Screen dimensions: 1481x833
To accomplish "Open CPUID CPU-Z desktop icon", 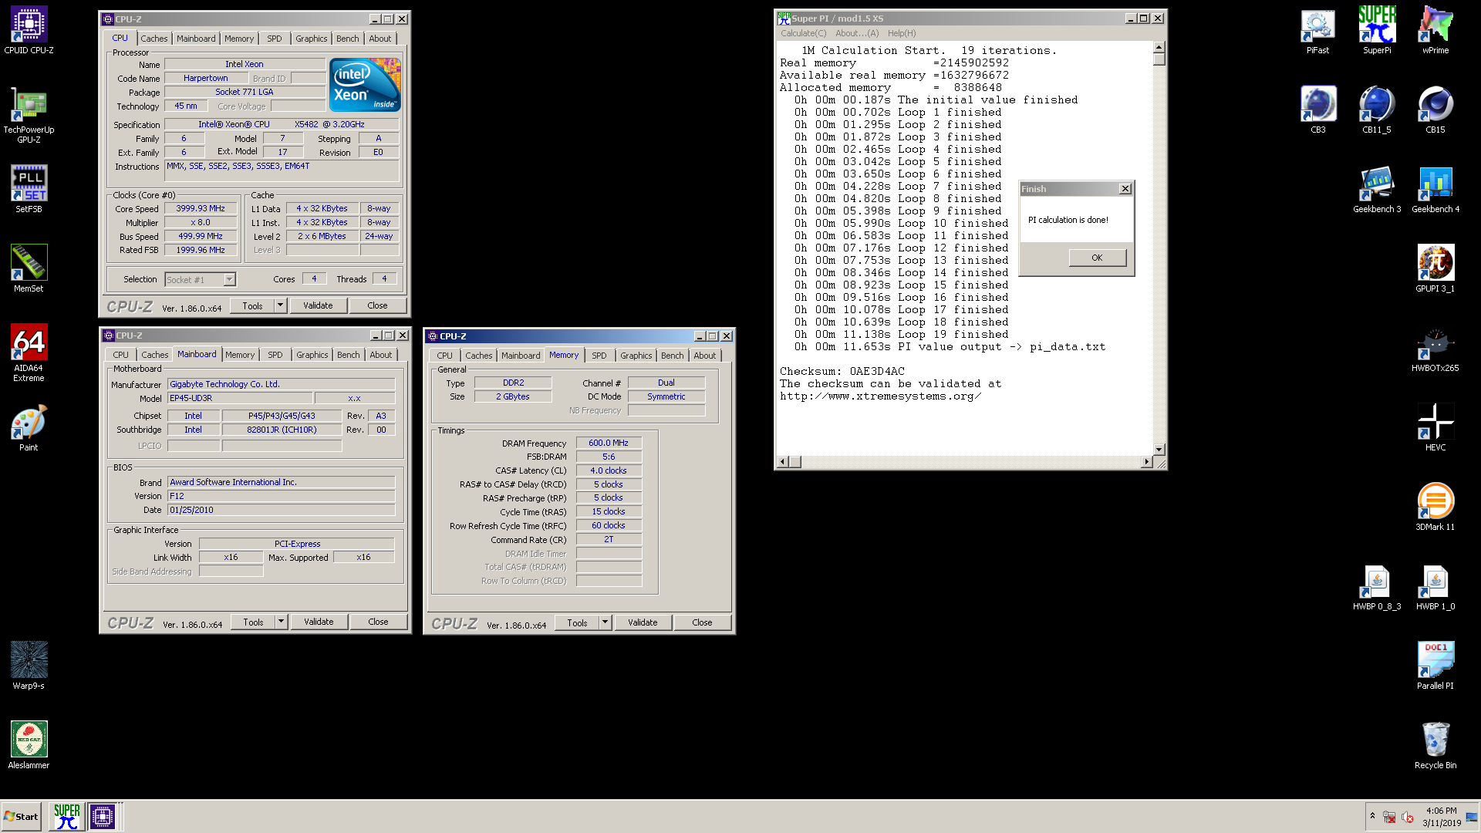I will pyautogui.click(x=29, y=30).
